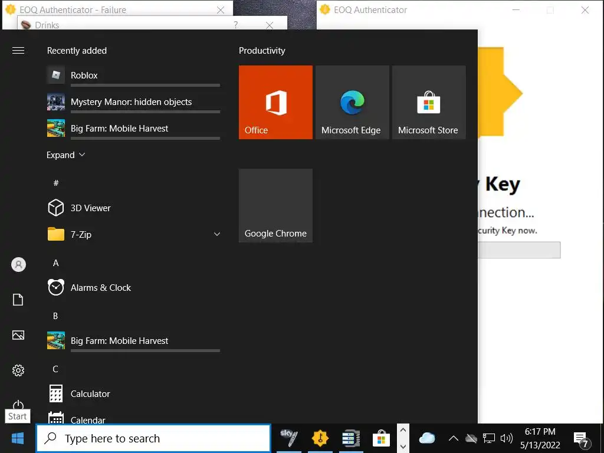Open Microsoft Store from taskbar

[382, 438]
